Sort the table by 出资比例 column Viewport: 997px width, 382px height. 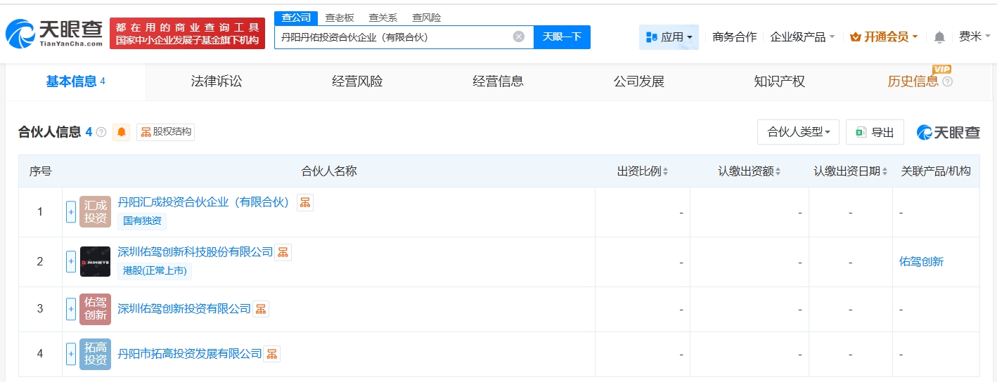coord(643,171)
